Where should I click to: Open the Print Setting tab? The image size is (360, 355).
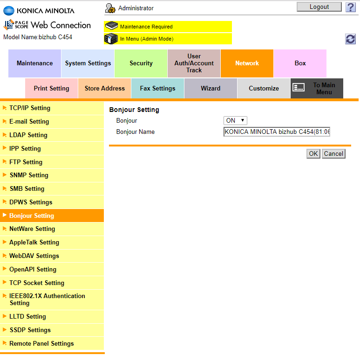tap(51, 88)
